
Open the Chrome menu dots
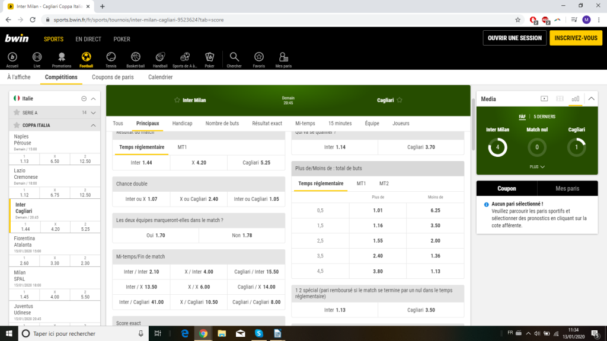(599, 20)
